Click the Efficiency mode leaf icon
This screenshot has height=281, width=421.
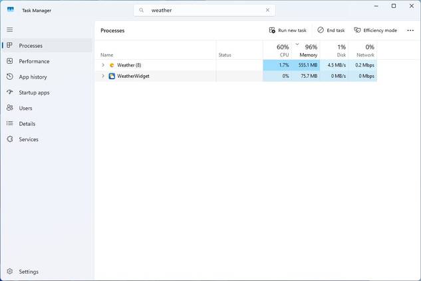(x=357, y=30)
